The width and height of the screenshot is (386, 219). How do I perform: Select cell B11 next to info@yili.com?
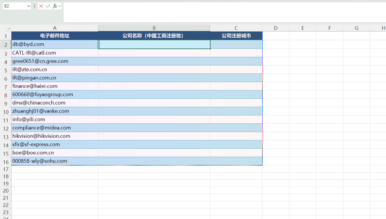pyautogui.click(x=154, y=119)
